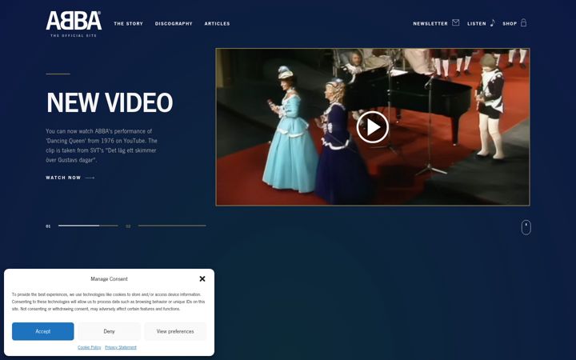
Task: Click the newsletter envelope icon
Action: click(455, 22)
